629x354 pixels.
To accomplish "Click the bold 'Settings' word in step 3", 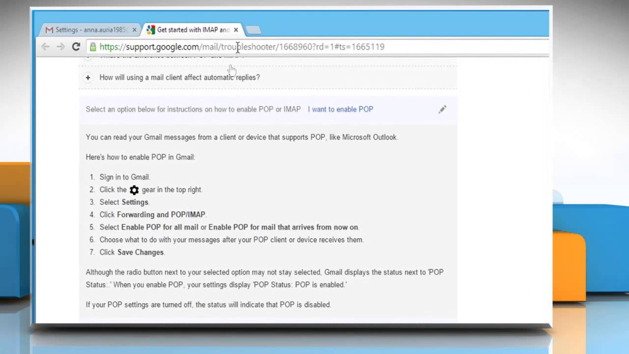I will tap(135, 202).
